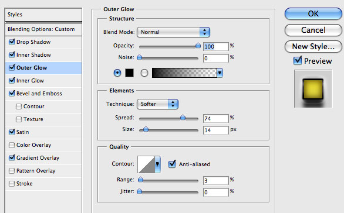Select the Gradient Overlay label
The image size is (344, 213).
tap(38, 158)
